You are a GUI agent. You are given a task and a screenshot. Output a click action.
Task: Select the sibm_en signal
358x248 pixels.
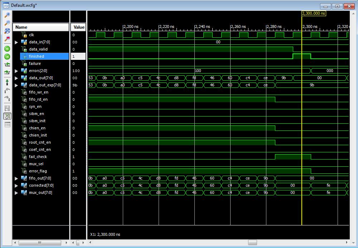point(36,114)
